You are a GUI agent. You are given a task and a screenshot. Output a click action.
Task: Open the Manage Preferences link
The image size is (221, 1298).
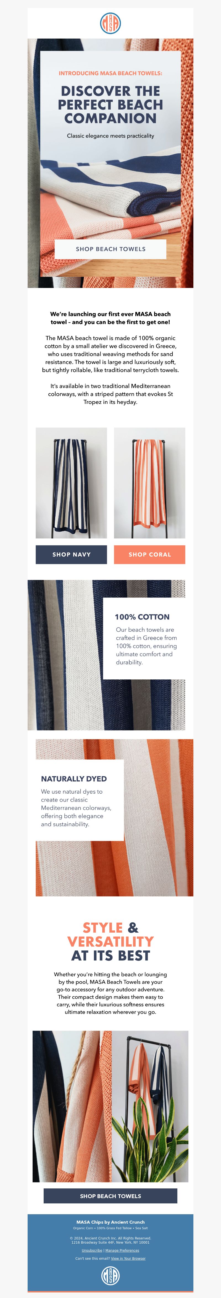[x=122, y=1250]
